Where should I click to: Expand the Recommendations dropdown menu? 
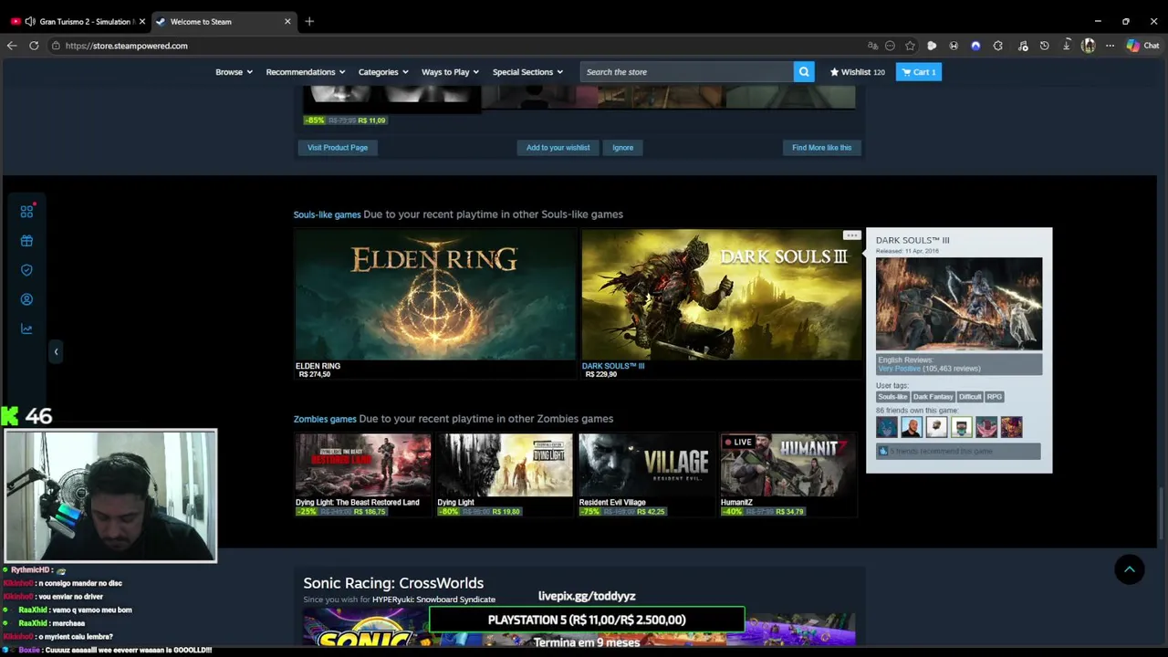pos(306,72)
